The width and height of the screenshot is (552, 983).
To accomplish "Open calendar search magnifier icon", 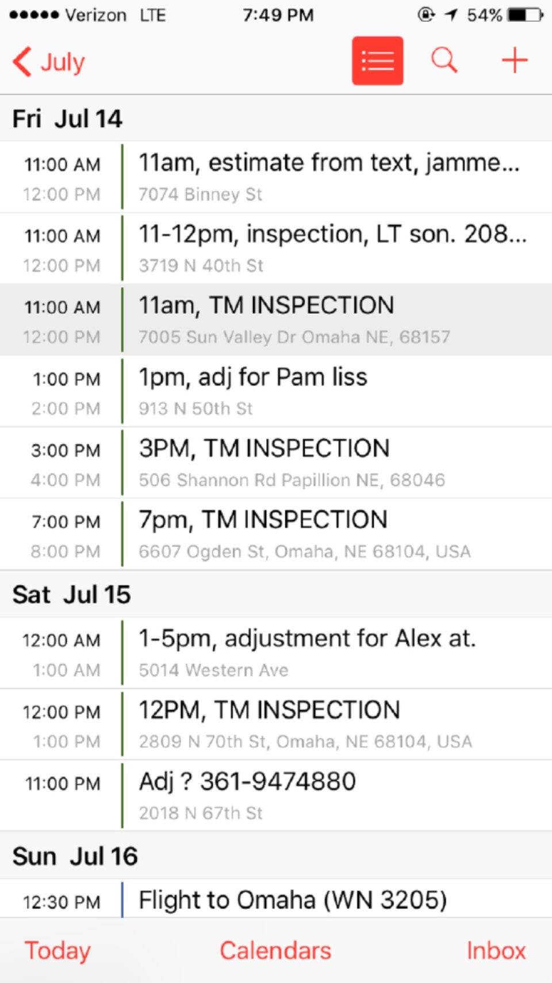I will 444,60.
